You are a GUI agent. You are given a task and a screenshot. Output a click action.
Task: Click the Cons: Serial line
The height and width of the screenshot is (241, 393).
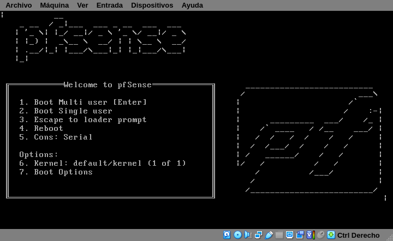pyautogui.click(x=56, y=137)
